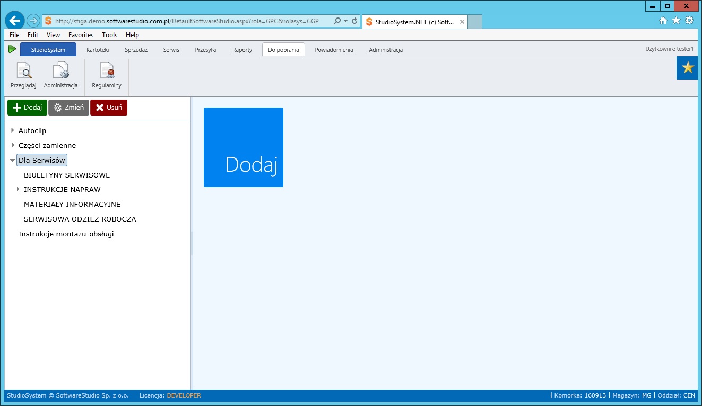Open the browser Home icon

663,21
